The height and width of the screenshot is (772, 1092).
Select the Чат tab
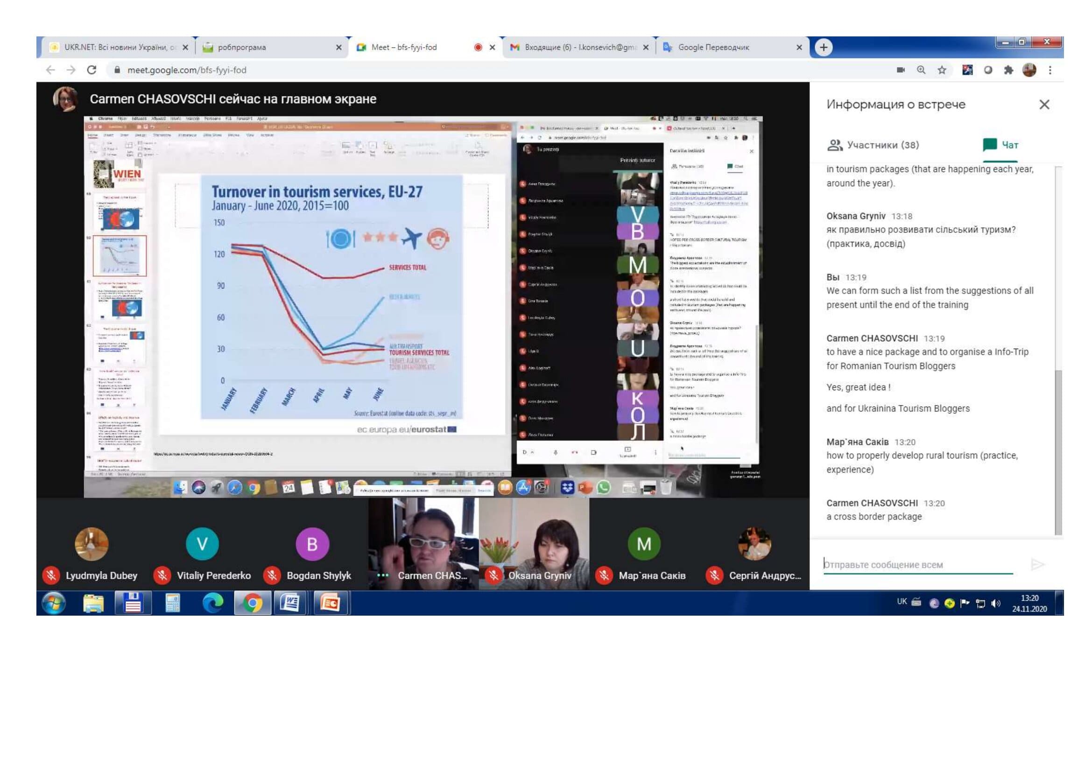pyautogui.click(x=1000, y=145)
